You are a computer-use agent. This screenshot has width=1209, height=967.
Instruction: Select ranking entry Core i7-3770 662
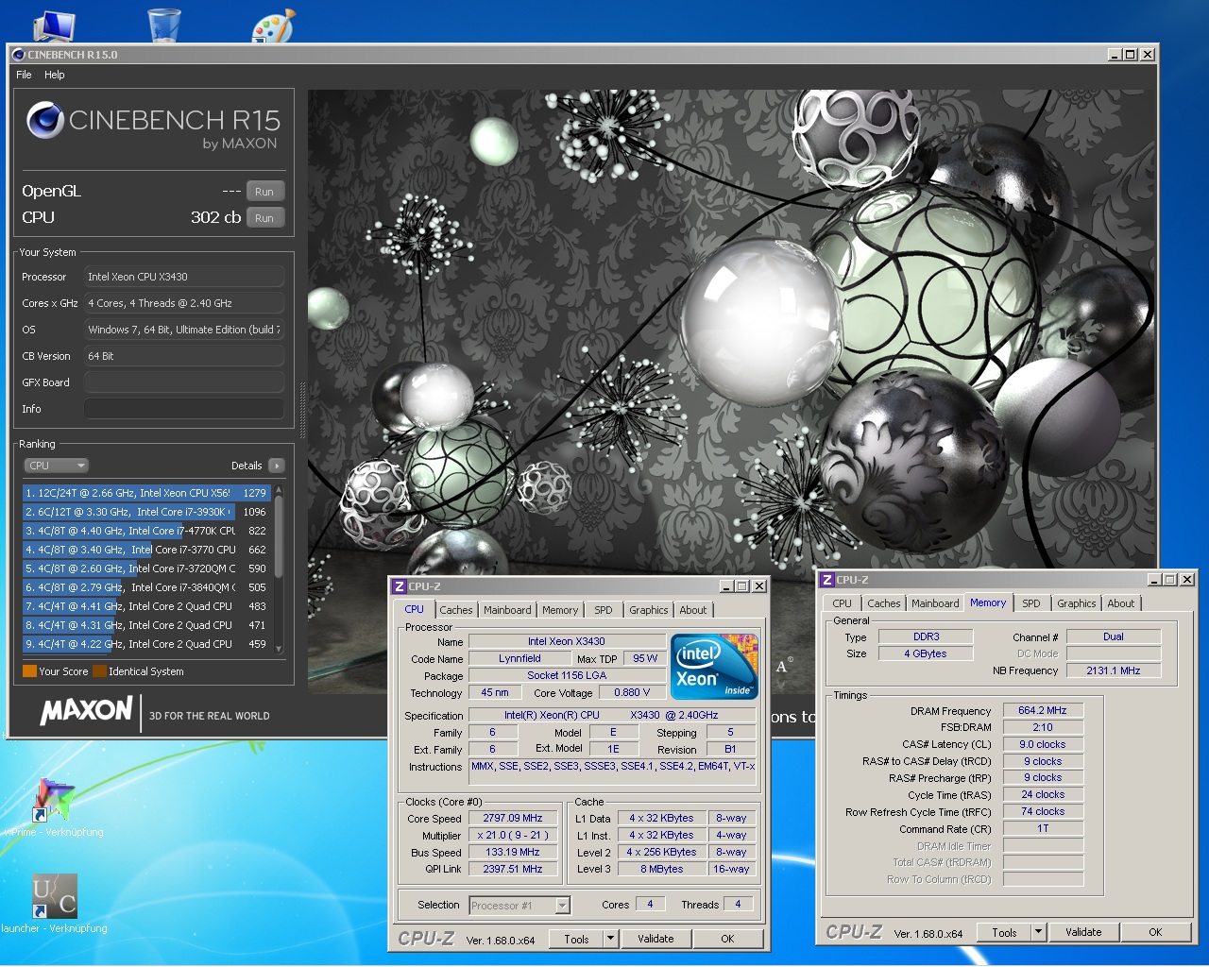[x=146, y=550]
